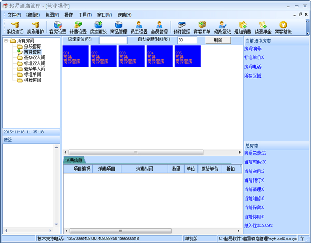
Task: Click the 房间总数:22 label
Action: point(255,153)
